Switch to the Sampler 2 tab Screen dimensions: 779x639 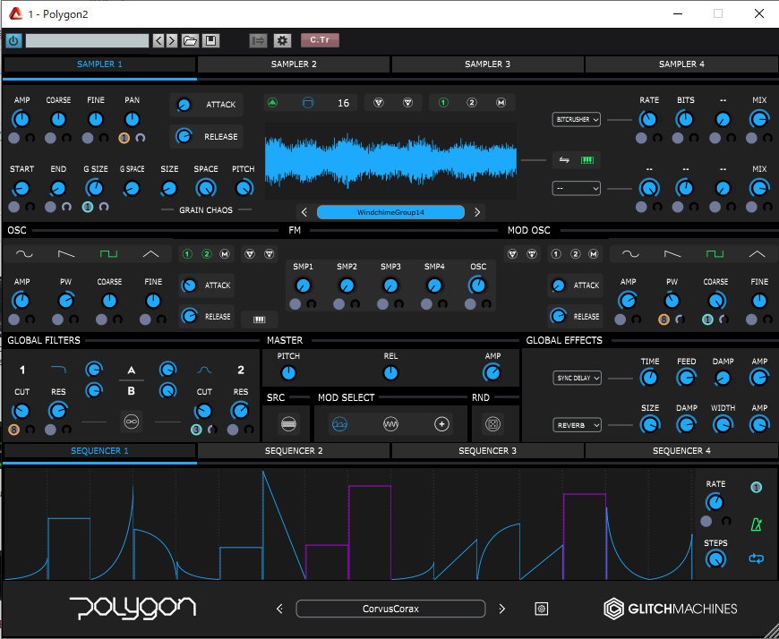click(x=294, y=64)
